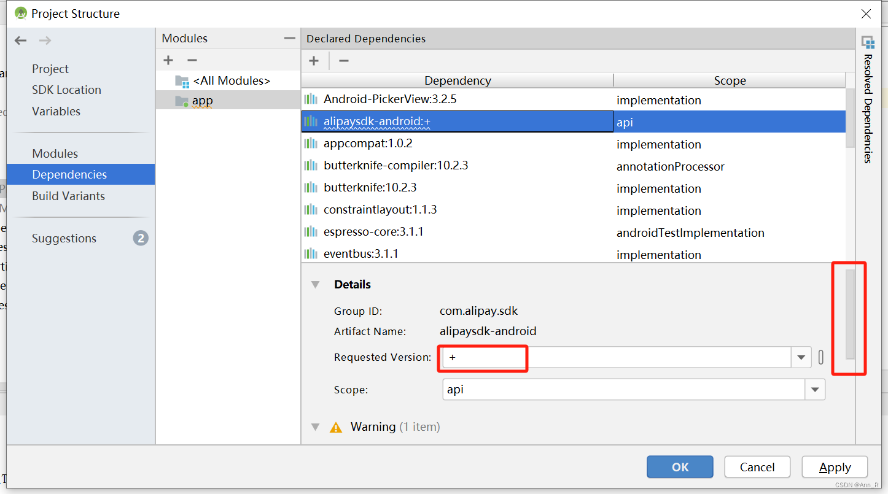The image size is (888, 494).
Task: Go forward with the right arrow icon
Action: (45, 41)
